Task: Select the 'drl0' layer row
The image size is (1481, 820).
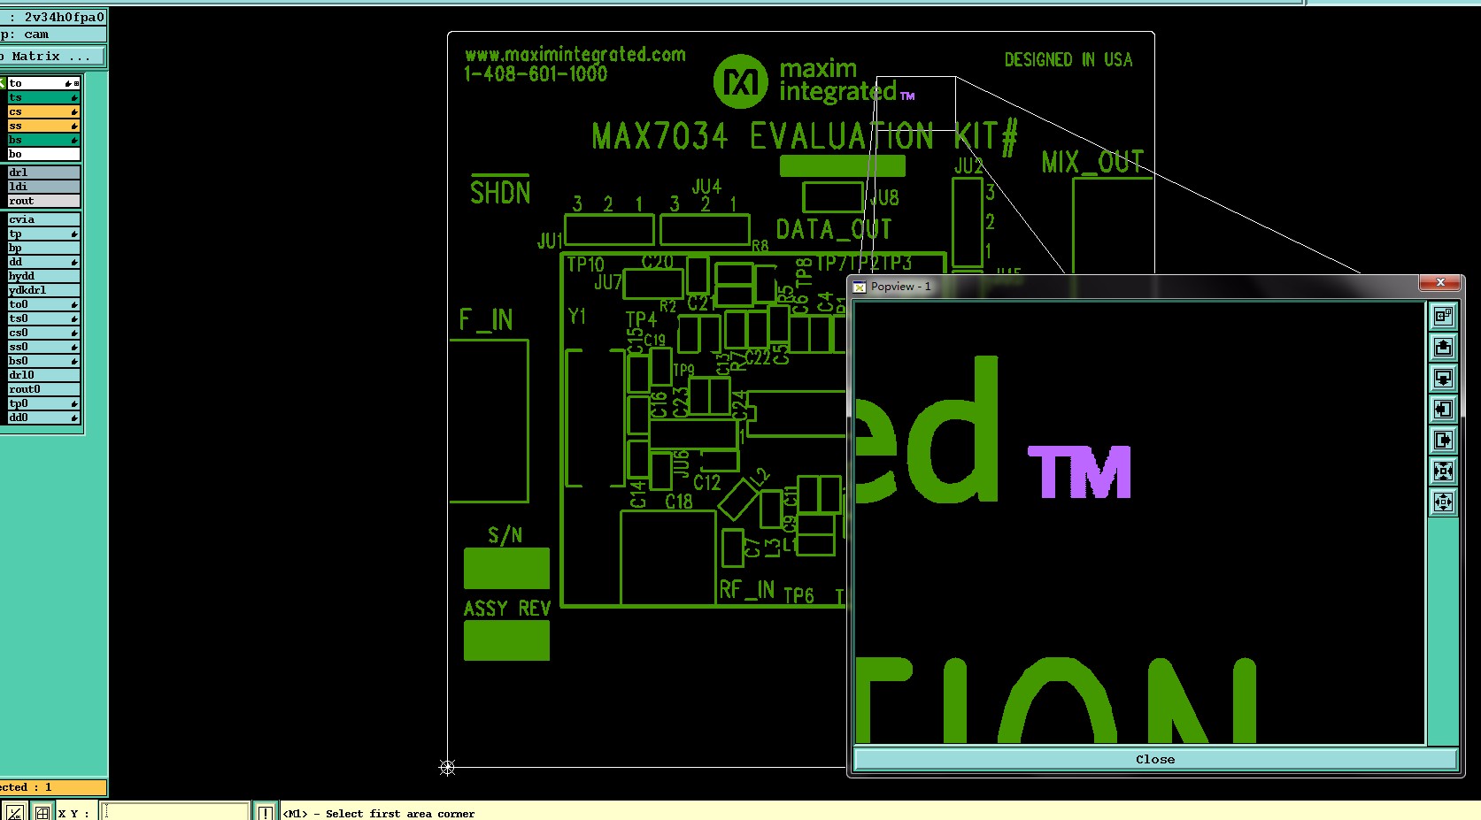Action: [43, 375]
